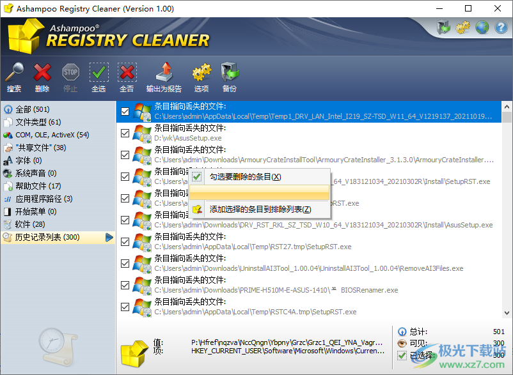Click the 已选择 green check icon
This screenshot has width=513, height=375.
pos(402,355)
